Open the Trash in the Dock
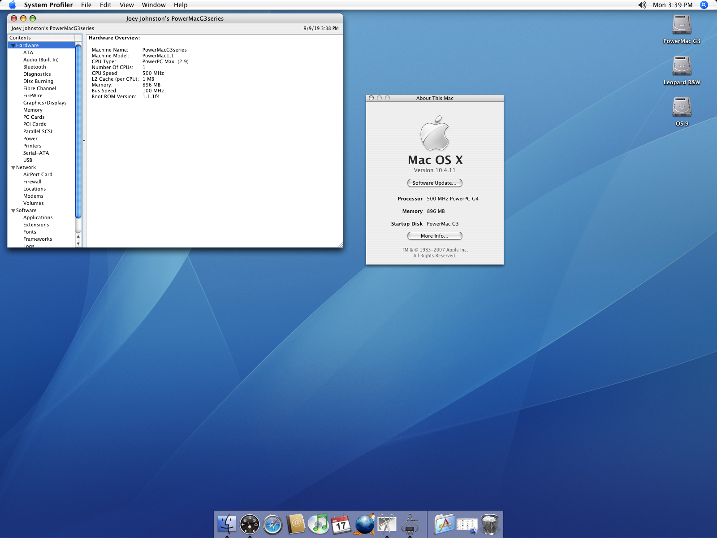This screenshot has width=717, height=538. point(490,524)
